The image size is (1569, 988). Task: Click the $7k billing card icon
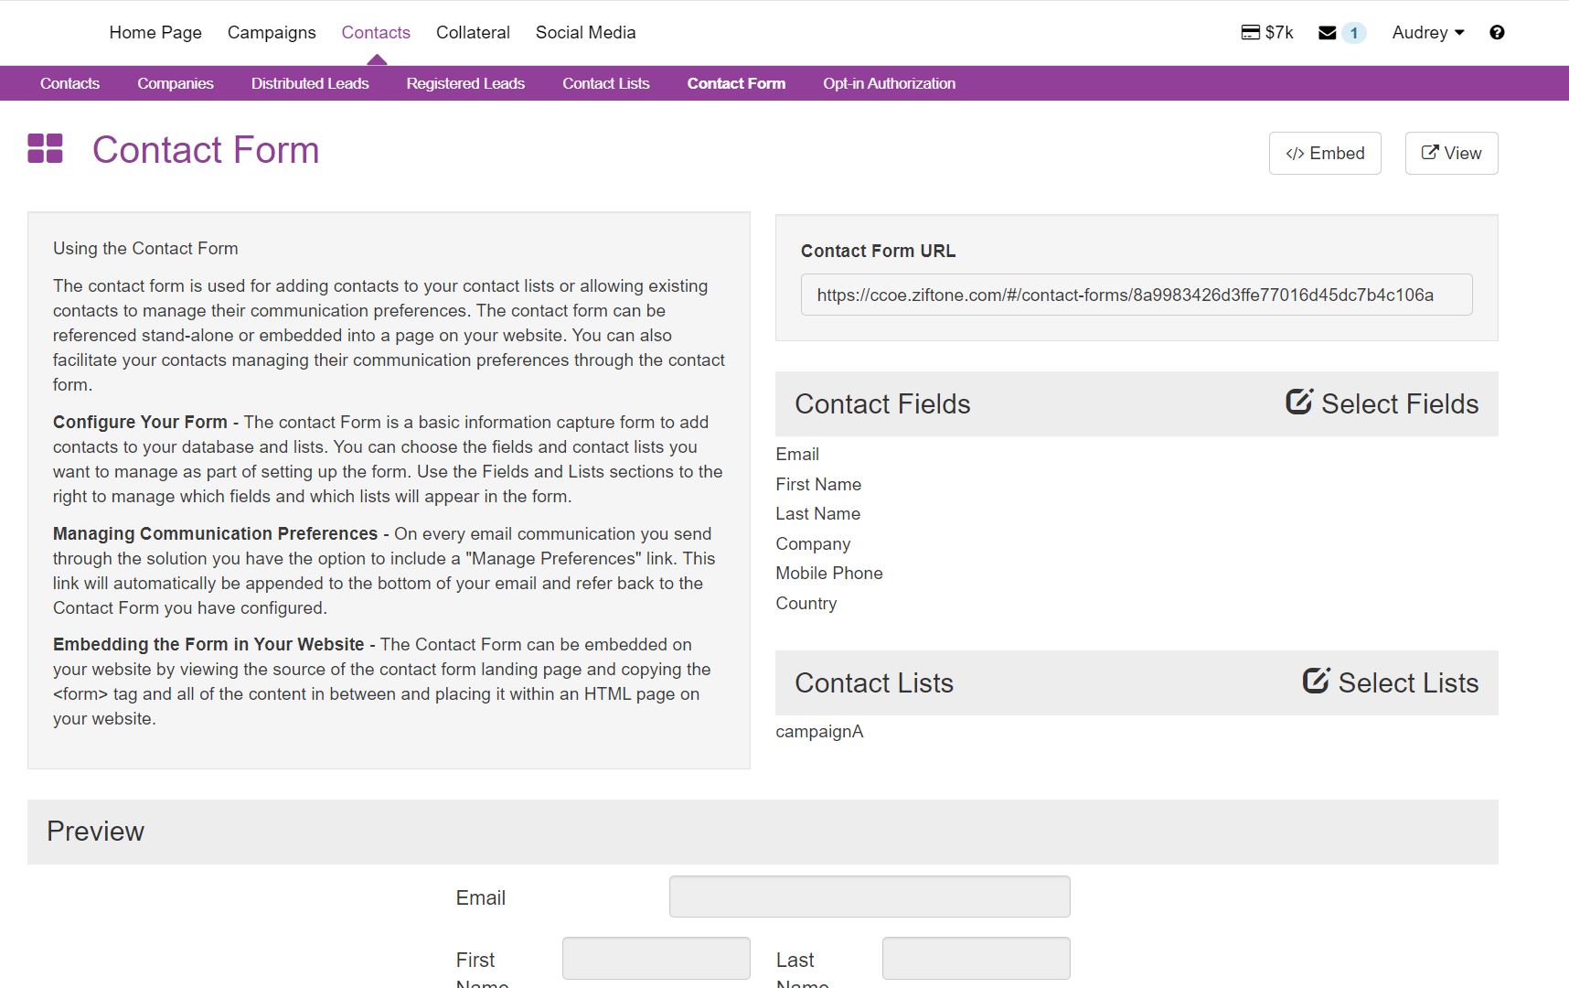point(1251,32)
